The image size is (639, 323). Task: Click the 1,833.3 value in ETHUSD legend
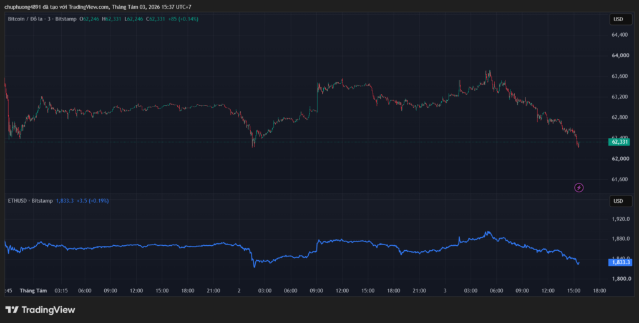tap(64, 200)
